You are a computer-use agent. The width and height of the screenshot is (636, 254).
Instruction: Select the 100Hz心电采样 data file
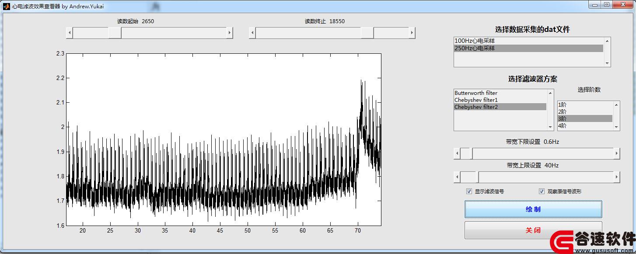point(528,41)
